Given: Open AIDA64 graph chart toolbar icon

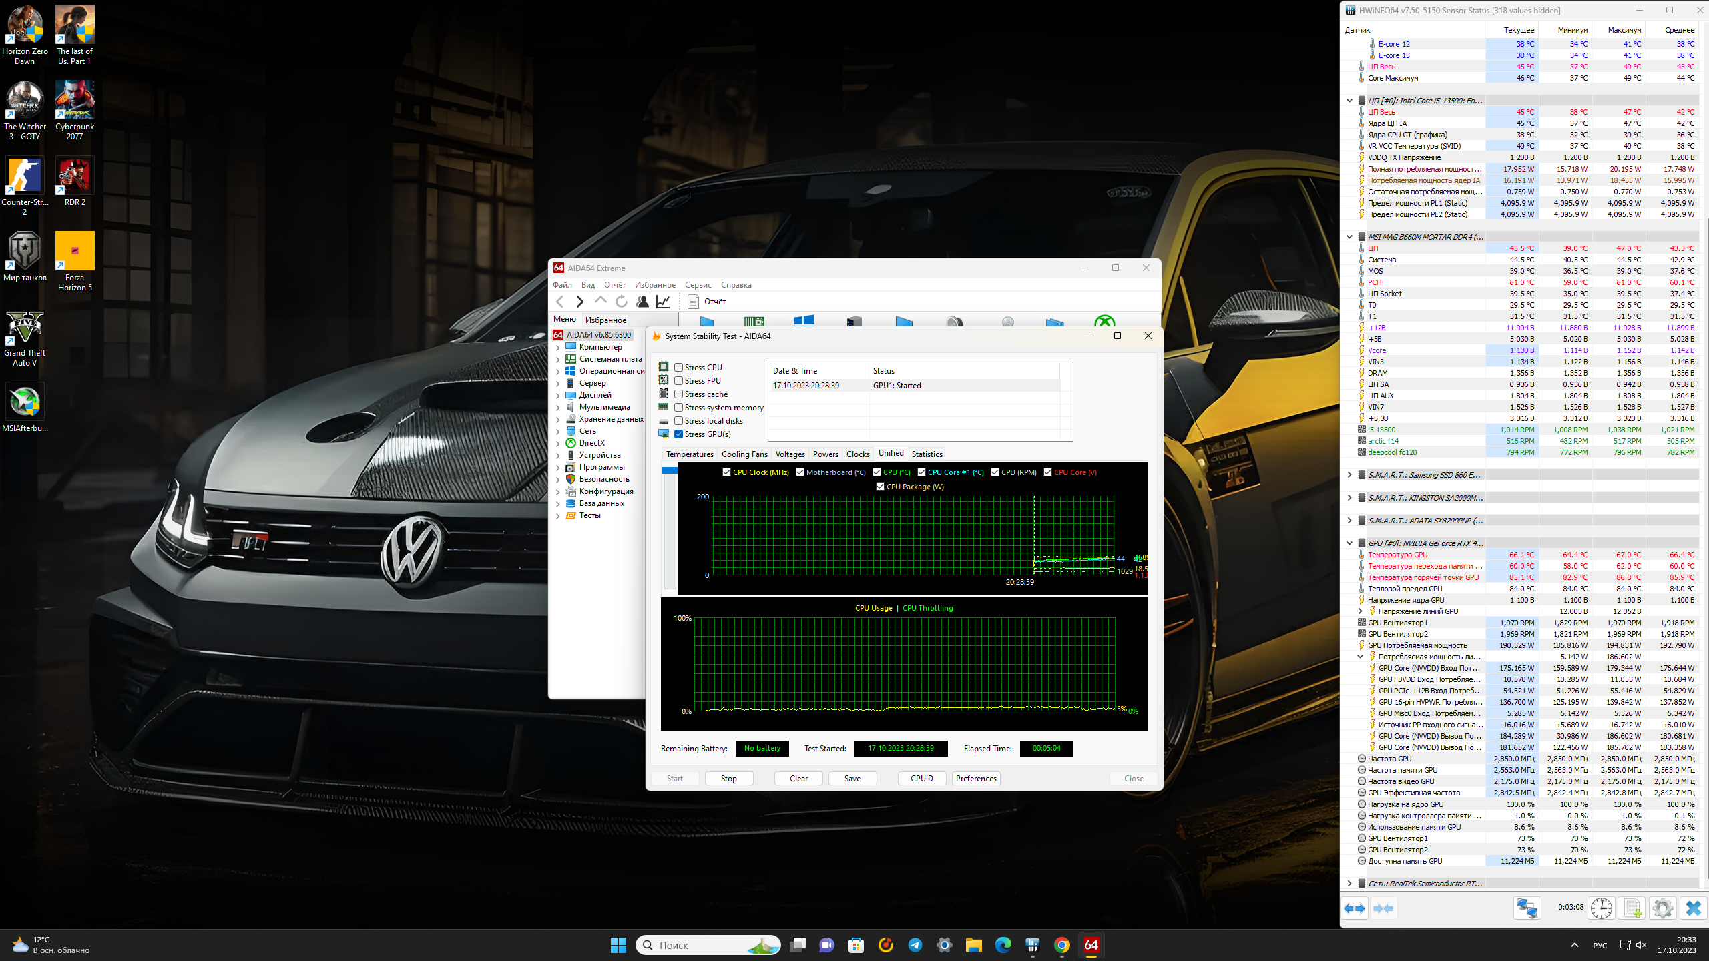Looking at the screenshot, I should pos(663,302).
